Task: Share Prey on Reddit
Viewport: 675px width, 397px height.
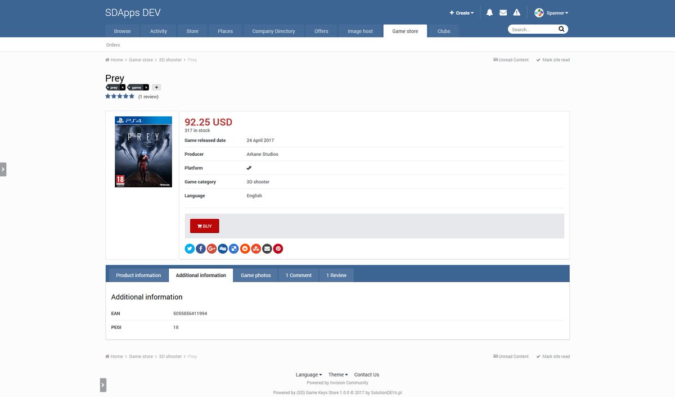Action: 245,249
